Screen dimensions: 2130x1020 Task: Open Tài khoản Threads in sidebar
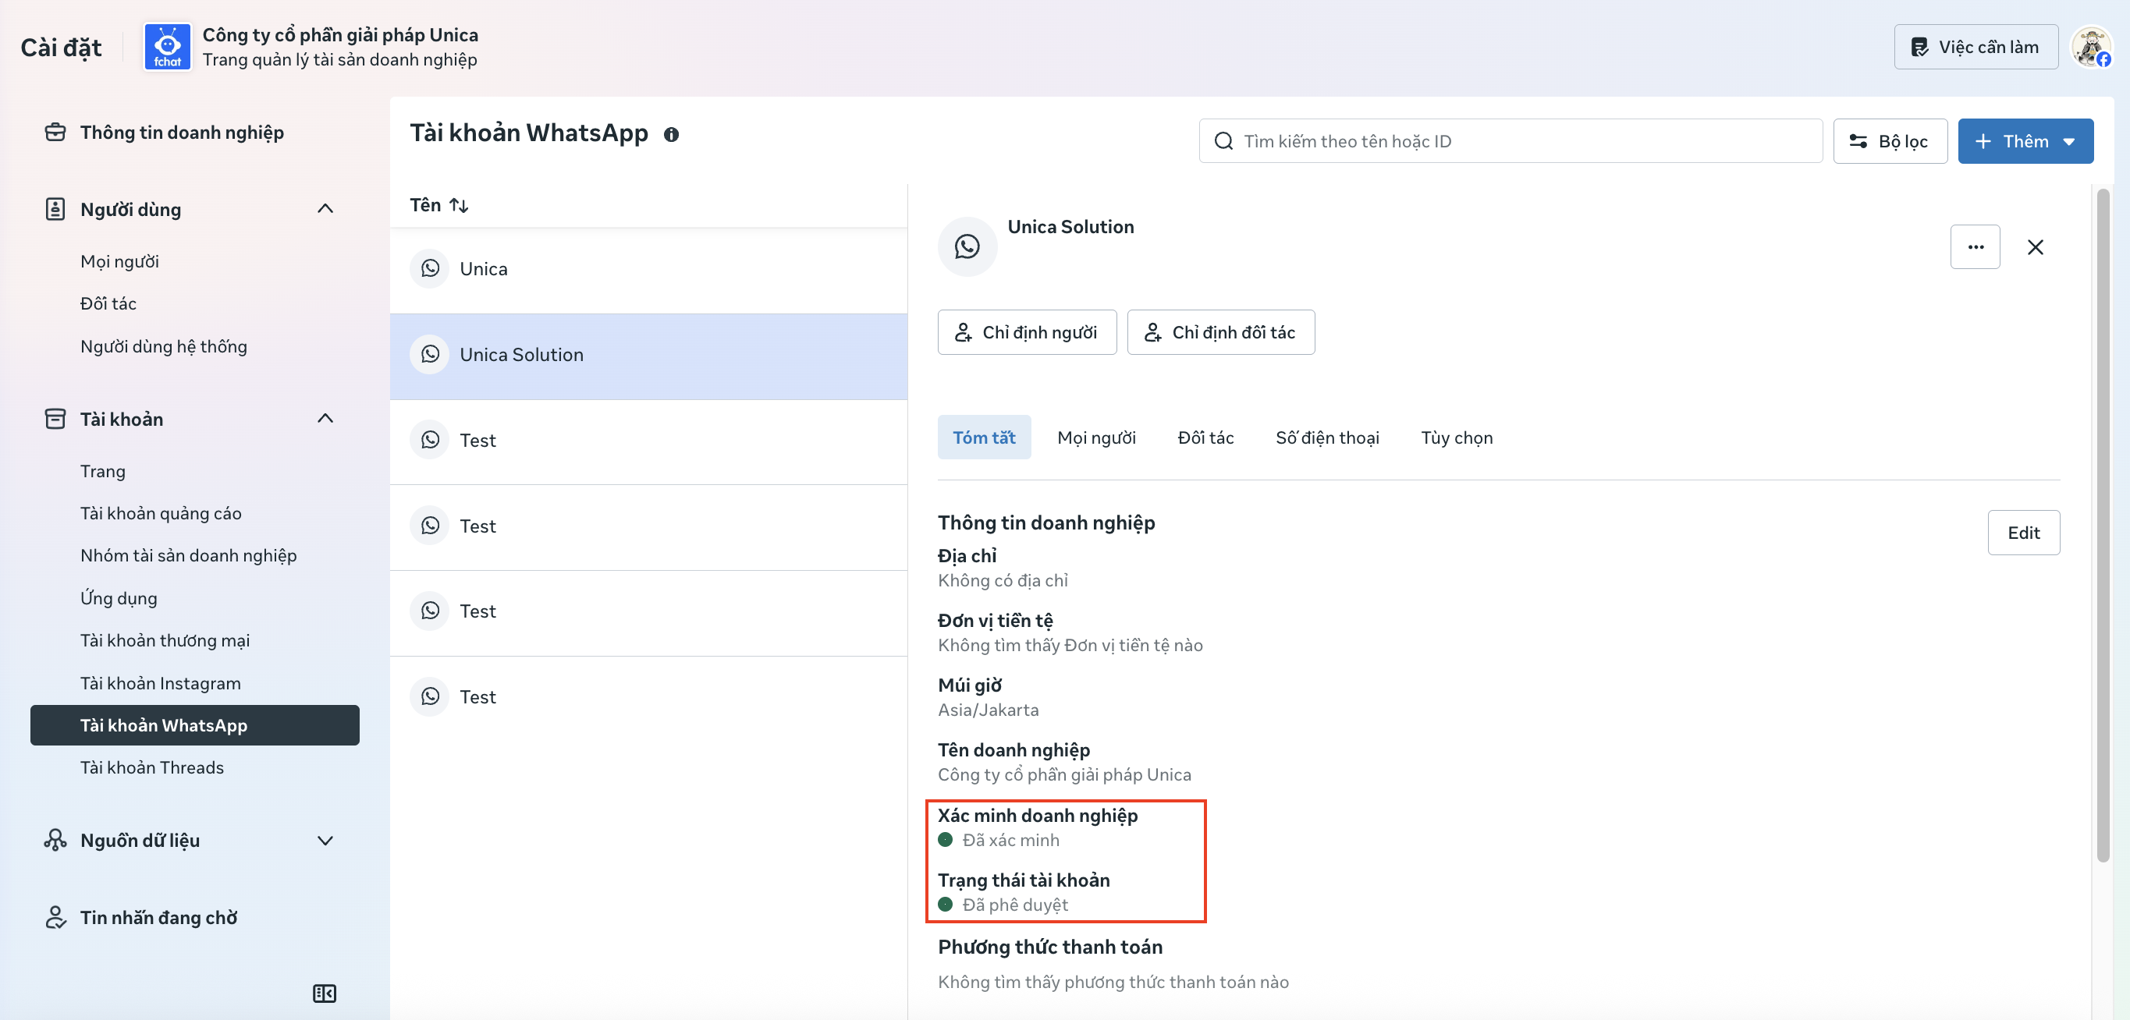pos(152,768)
